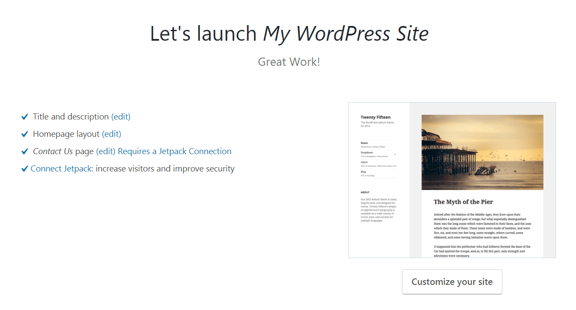Viewport: 576px width, 310px height.
Task: Click the Connect Jetpack link
Action: click(x=61, y=168)
